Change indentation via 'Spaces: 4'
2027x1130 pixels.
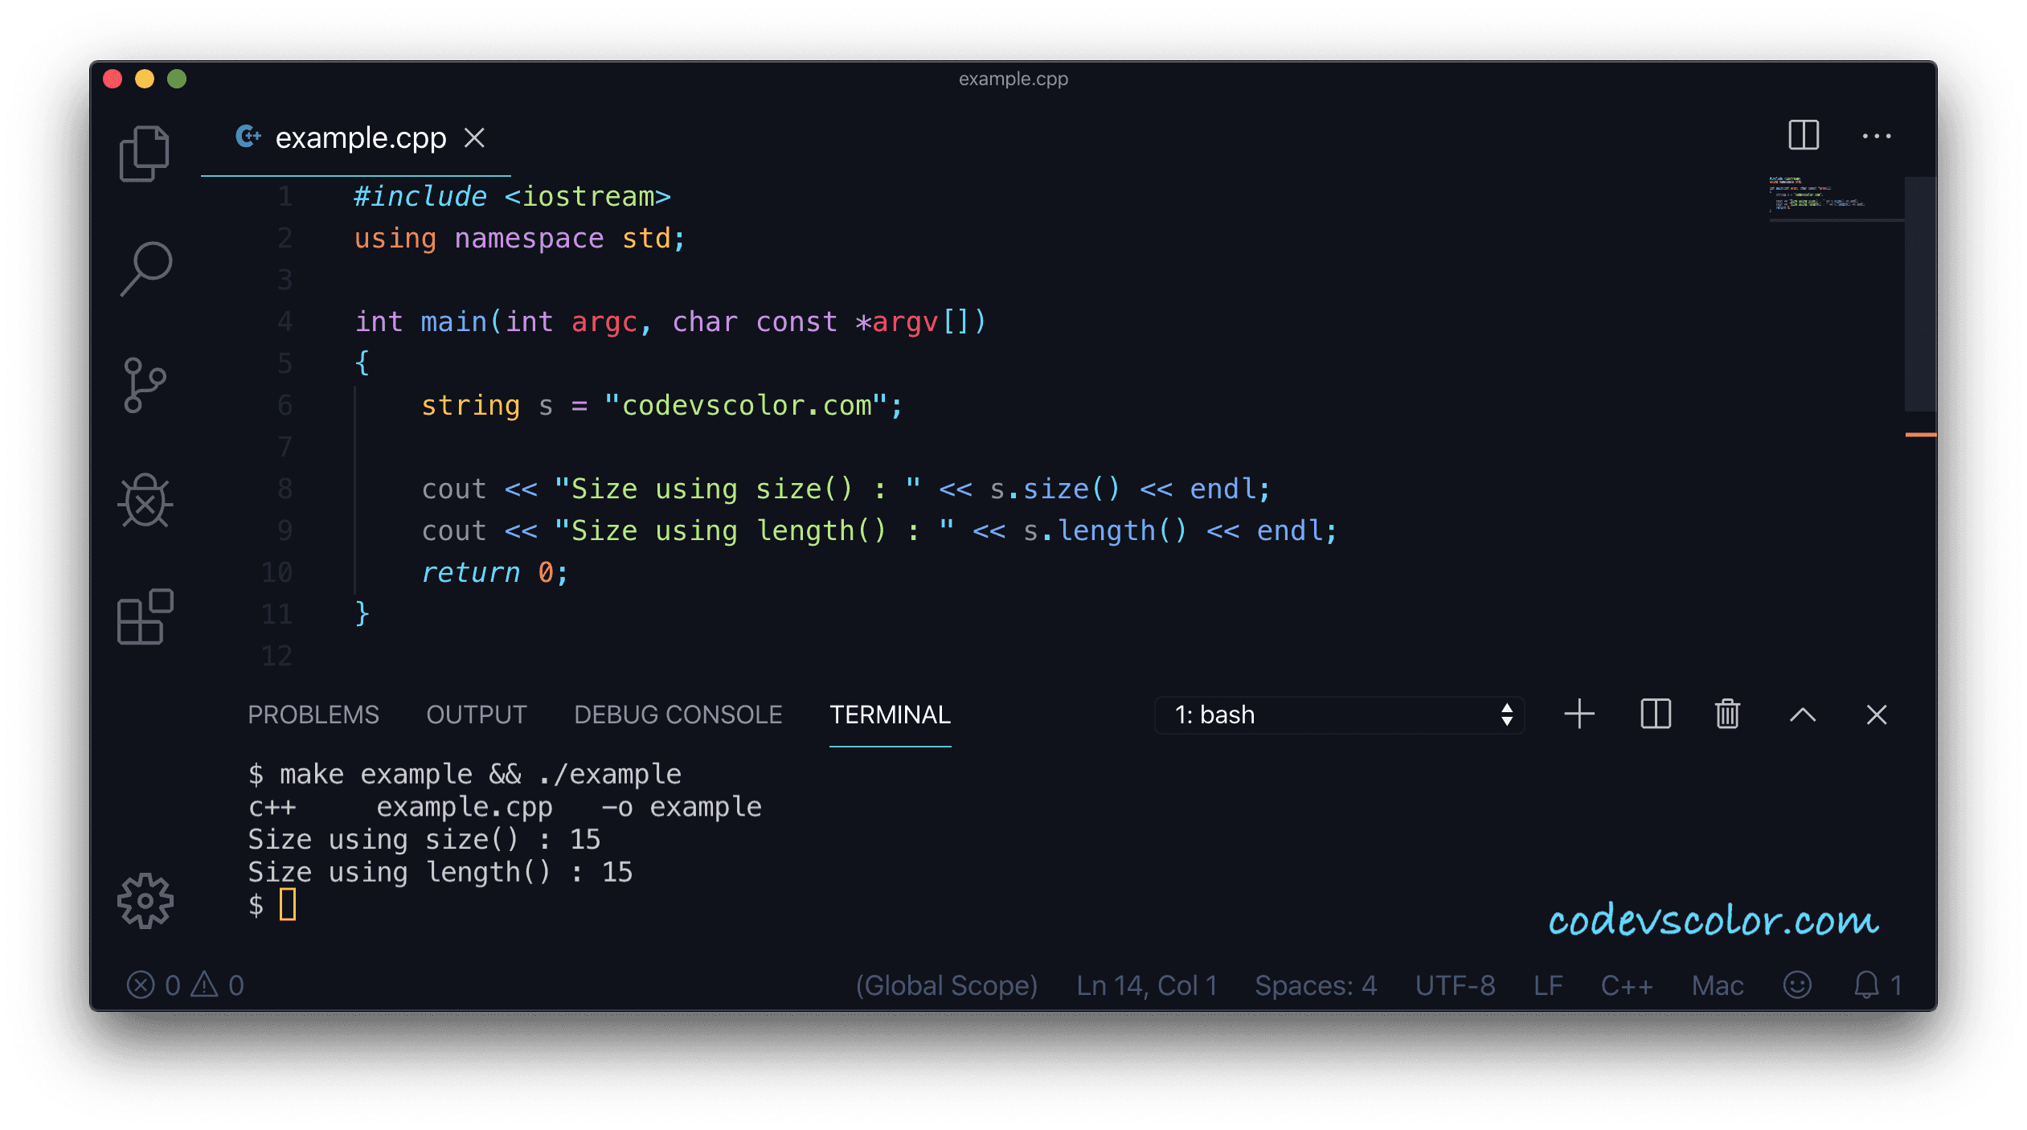[x=1316, y=985]
